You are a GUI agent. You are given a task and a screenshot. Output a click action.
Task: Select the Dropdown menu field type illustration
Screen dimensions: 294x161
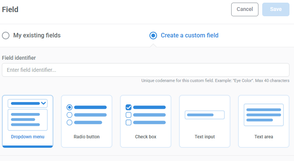pyautogui.click(x=28, y=115)
